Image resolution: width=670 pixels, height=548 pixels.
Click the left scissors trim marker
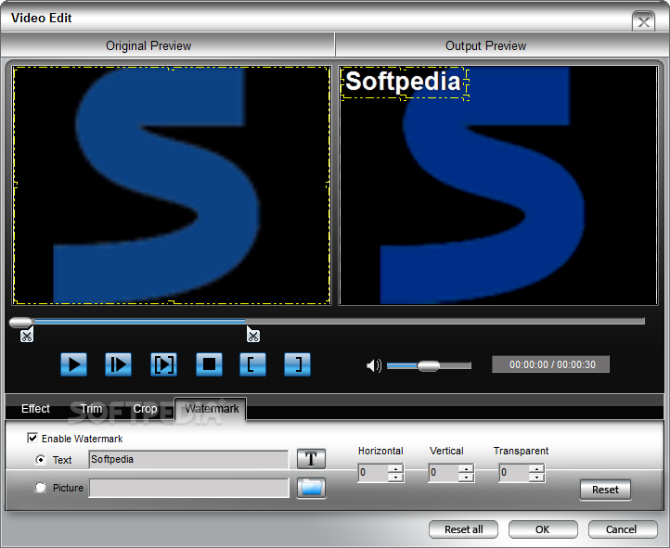(x=27, y=335)
